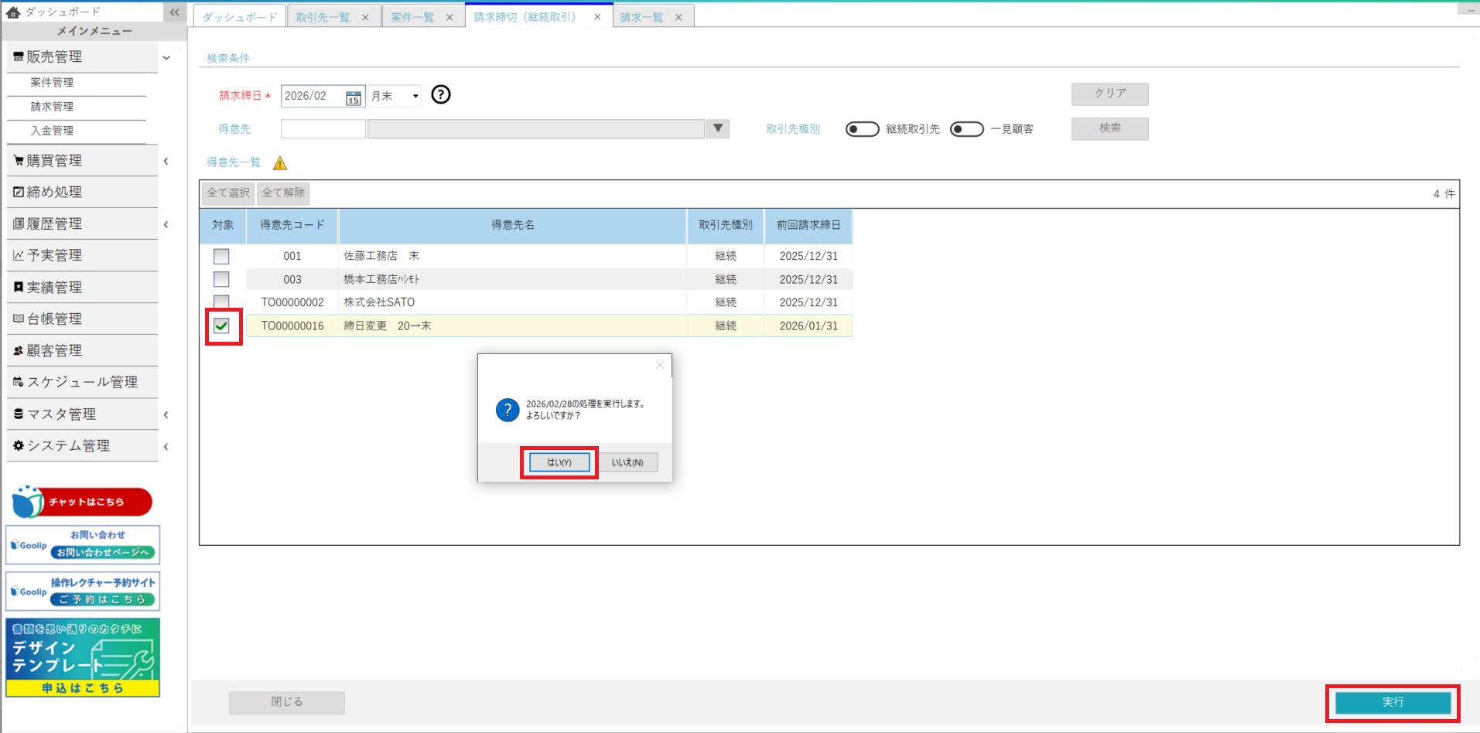Viewport: 1480px width, 733px height.
Task: Open the デザインテンプレート banner
Action: (83, 657)
